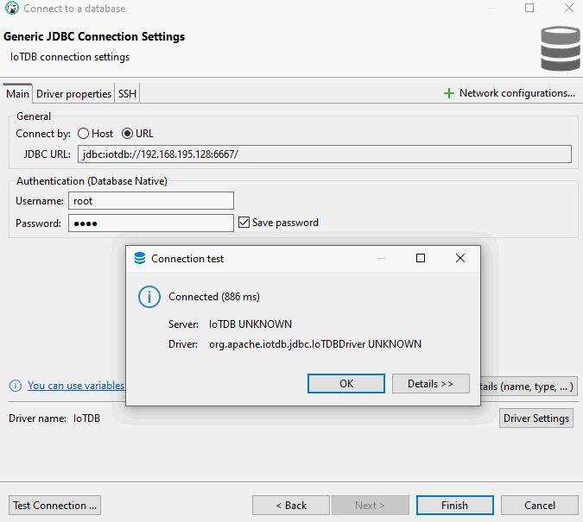
Task: Click the DBeaver icon in title bar
Action: click(12, 8)
